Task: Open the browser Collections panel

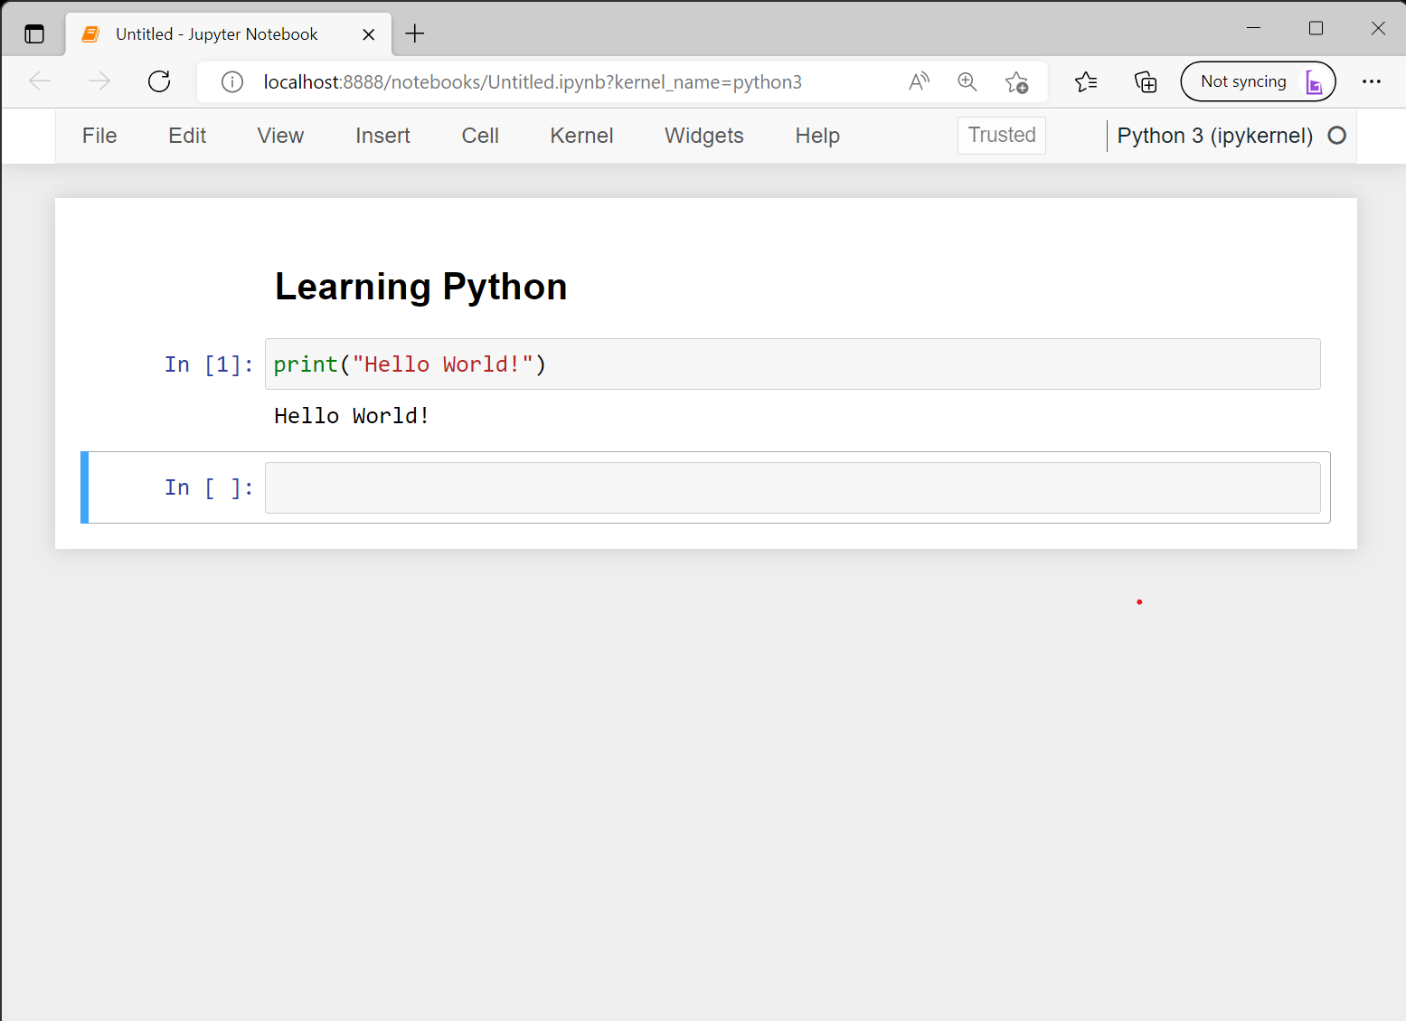Action: pos(1145,81)
